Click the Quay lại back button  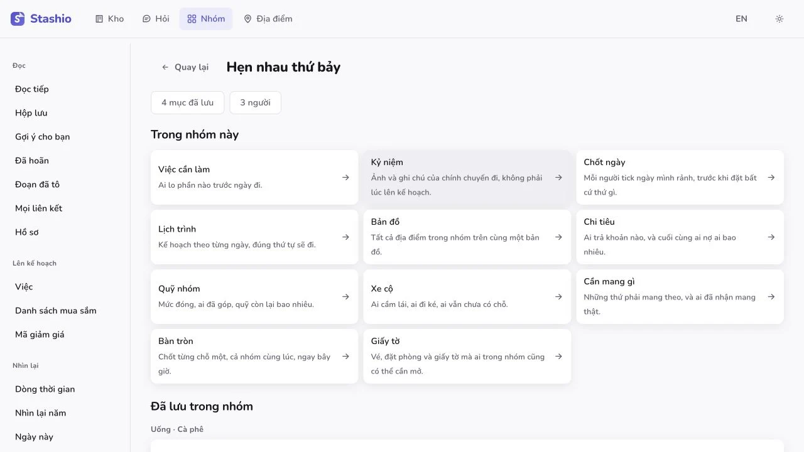(x=185, y=67)
